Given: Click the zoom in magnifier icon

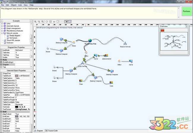Looking at the screenshot, I should pyautogui.click(x=35, y=22).
